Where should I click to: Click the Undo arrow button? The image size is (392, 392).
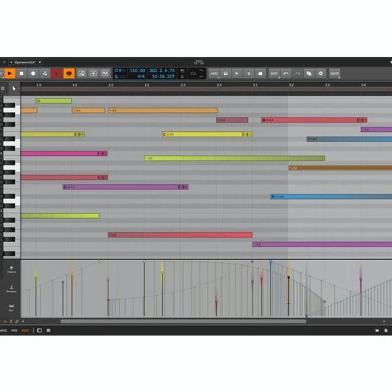pyautogui.click(x=286, y=73)
